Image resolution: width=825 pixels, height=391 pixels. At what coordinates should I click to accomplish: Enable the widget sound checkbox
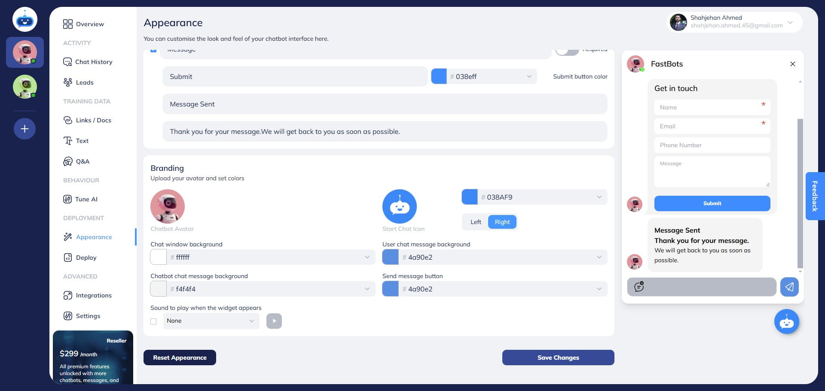coord(153,321)
